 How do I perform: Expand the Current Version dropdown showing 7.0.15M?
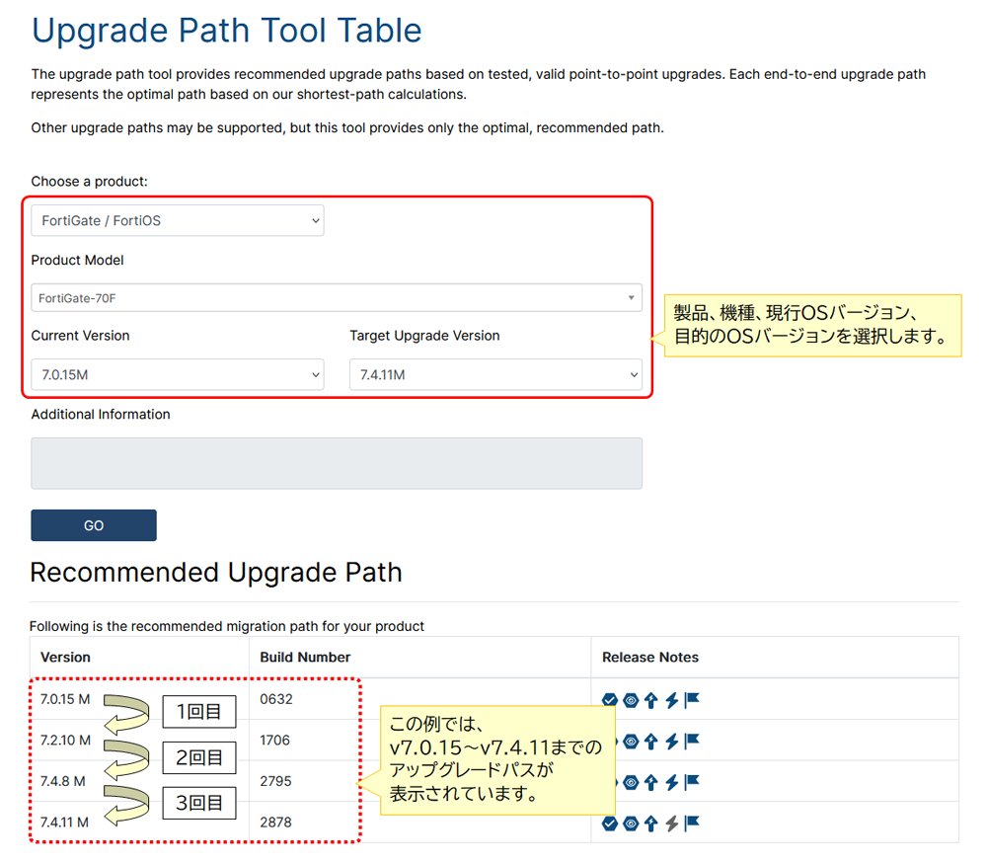[177, 374]
